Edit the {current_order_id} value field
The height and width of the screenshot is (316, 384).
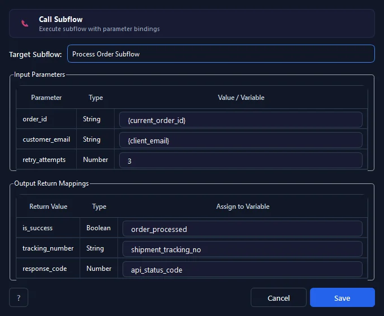241,120
